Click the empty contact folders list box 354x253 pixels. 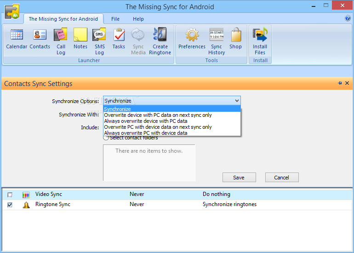(149, 163)
